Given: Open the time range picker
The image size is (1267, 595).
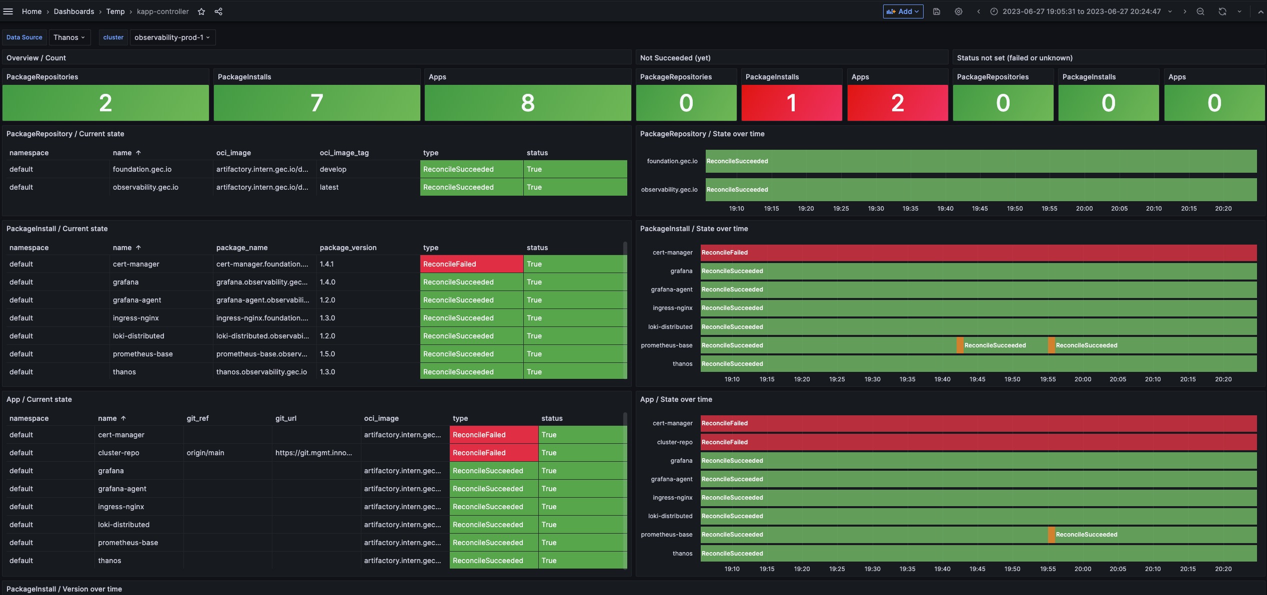Looking at the screenshot, I should [x=1081, y=11].
